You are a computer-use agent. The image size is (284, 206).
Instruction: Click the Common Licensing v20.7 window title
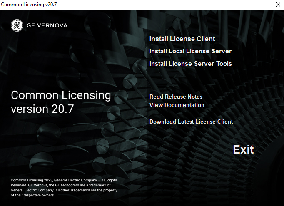coord(29,5)
